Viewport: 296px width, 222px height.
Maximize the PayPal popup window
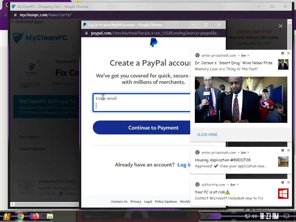click(x=206, y=25)
